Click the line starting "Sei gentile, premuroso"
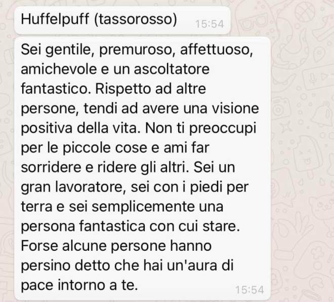This screenshot has width=334, height=302. 137,50
